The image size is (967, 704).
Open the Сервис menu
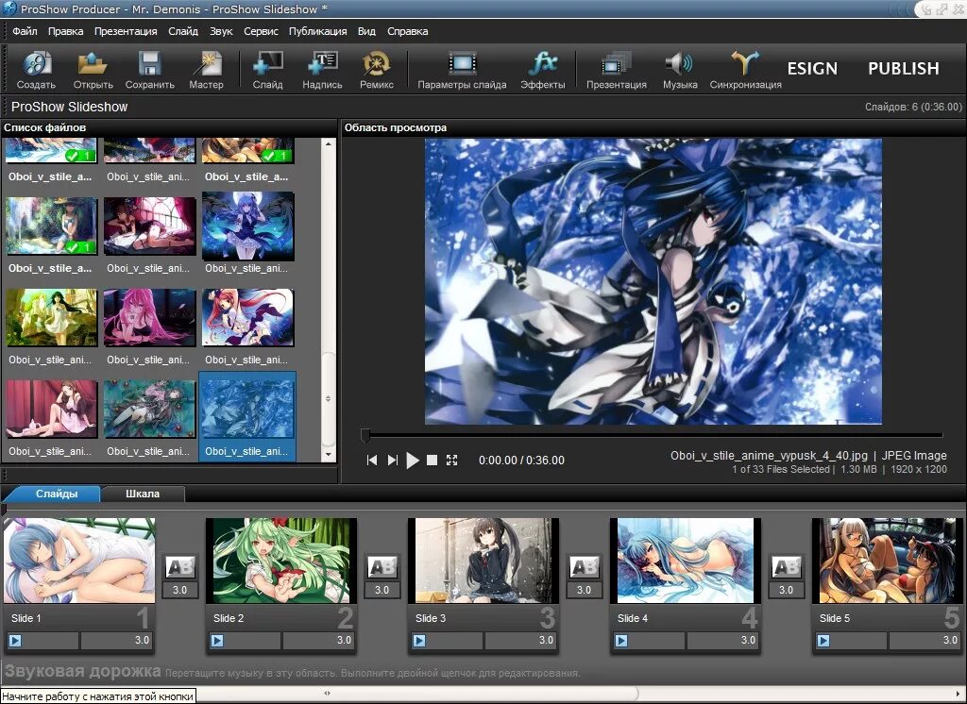[x=261, y=31]
